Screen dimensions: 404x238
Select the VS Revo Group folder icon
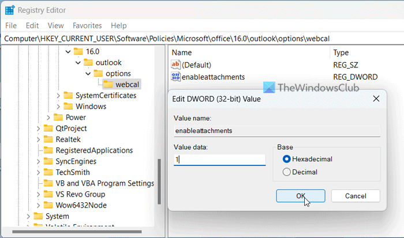click(x=48, y=194)
